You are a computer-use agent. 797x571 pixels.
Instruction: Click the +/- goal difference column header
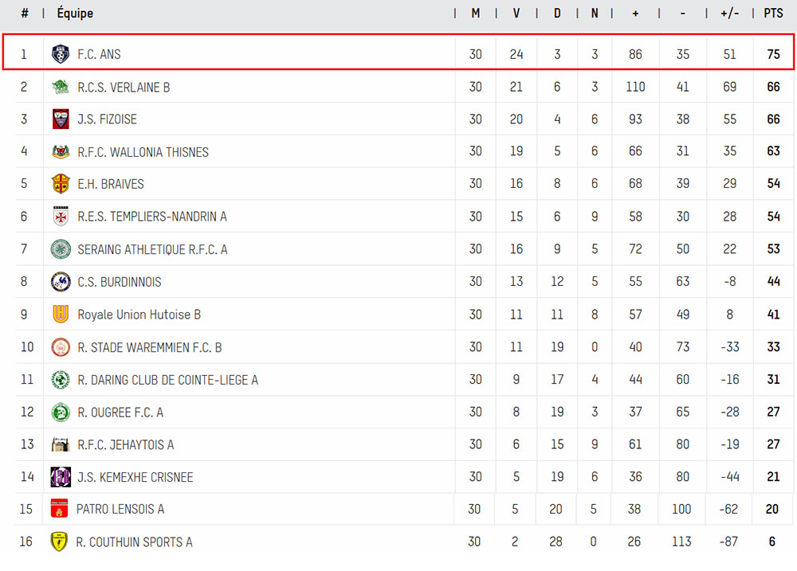[x=729, y=13]
